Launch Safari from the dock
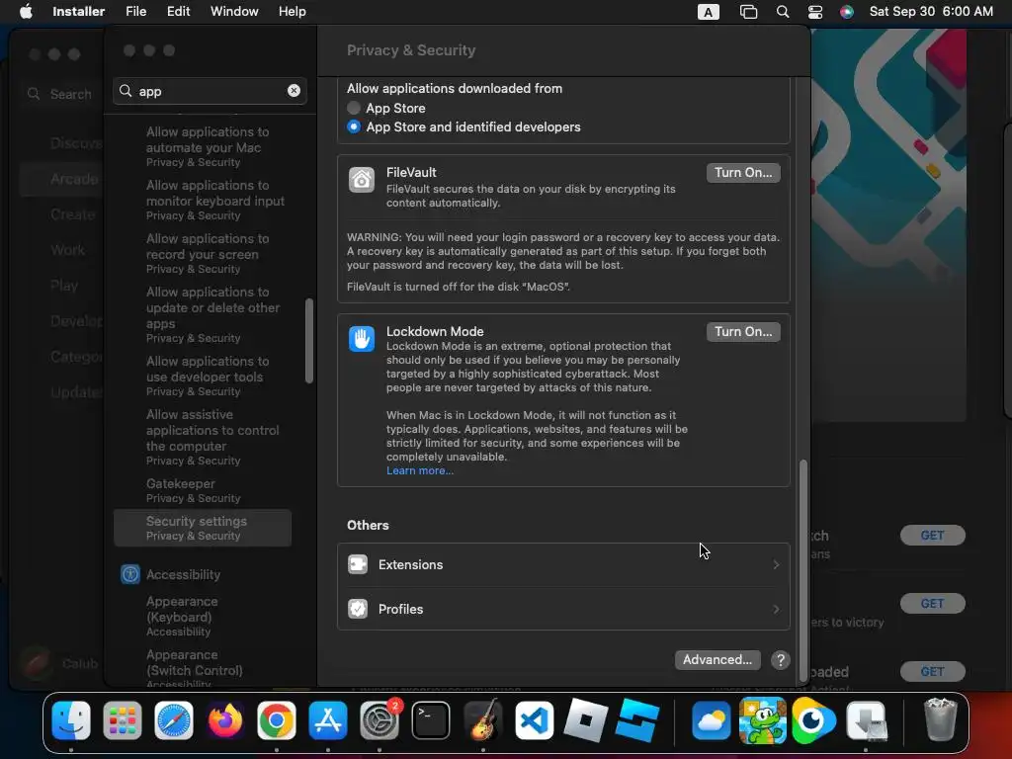This screenshot has height=759, width=1012. point(174,720)
